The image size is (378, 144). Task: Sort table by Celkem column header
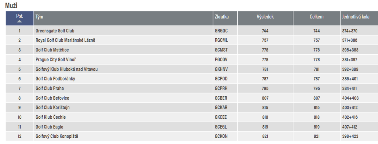(316, 17)
